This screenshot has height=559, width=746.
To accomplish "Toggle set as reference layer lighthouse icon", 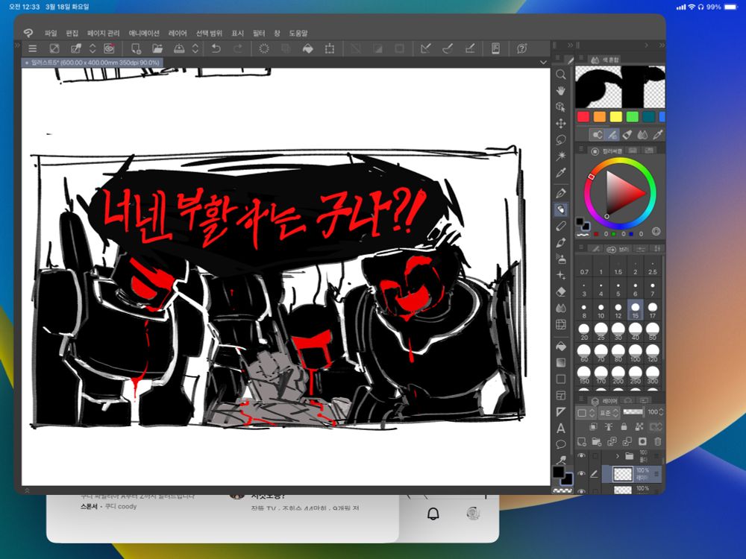I will (x=609, y=427).
